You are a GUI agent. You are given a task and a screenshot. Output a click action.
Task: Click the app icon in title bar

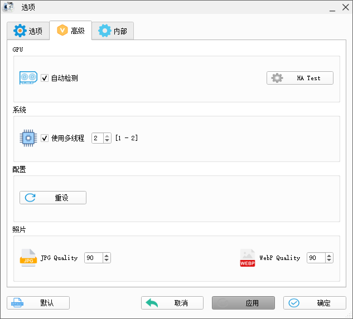[x=8, y=7]
